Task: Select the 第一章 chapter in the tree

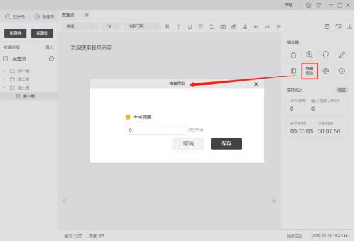Action: (29, 96)
